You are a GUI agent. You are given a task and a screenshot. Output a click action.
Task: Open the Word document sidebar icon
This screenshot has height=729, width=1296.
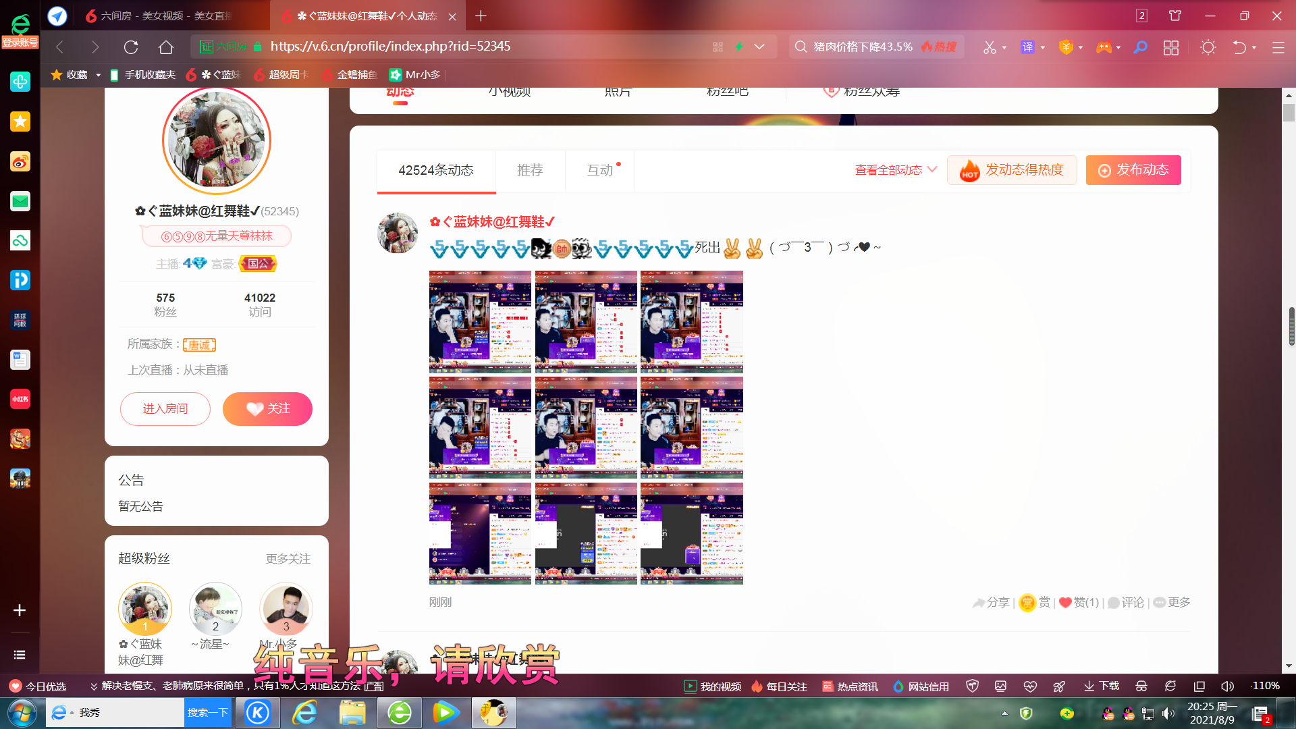(20, 360)
